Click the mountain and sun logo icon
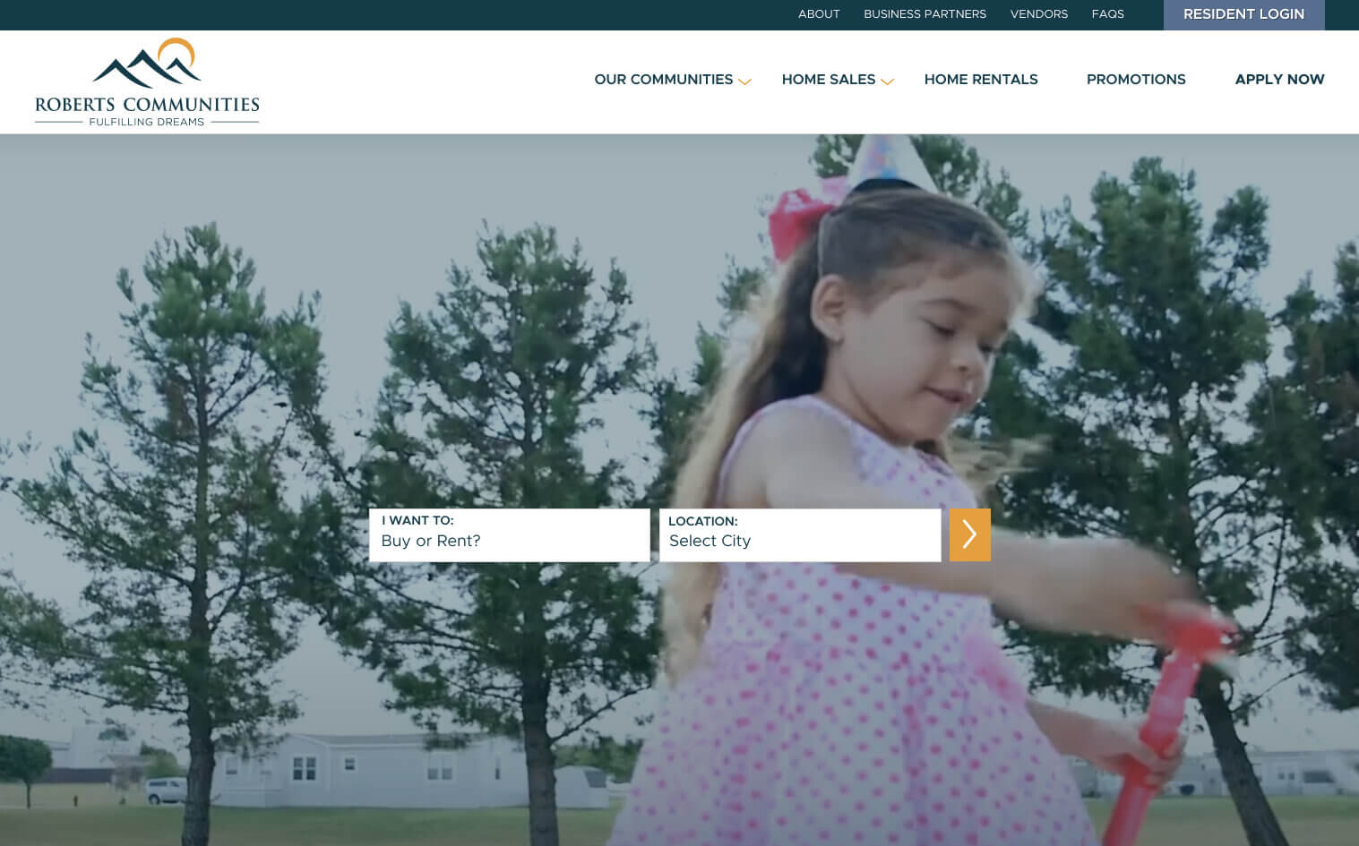 click(147, 63)
